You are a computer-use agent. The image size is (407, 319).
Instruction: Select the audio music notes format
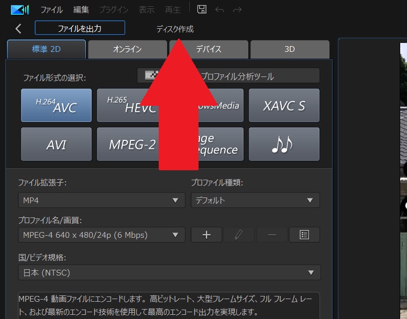[x=284, y=145]
